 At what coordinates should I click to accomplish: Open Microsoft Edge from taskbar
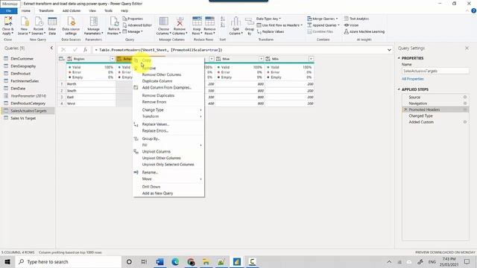click(x=175, y=261)
